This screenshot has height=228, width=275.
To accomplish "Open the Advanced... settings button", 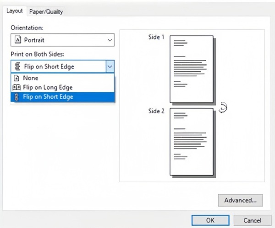I will [x=240, y=200].
